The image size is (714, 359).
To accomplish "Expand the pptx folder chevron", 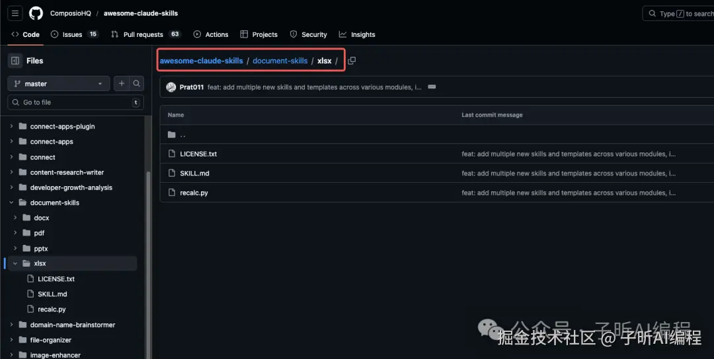I will point(15,248).
